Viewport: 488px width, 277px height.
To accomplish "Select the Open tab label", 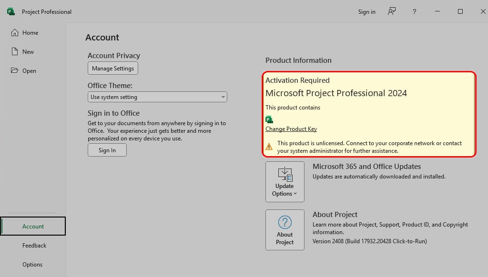I will click(29, 71).
